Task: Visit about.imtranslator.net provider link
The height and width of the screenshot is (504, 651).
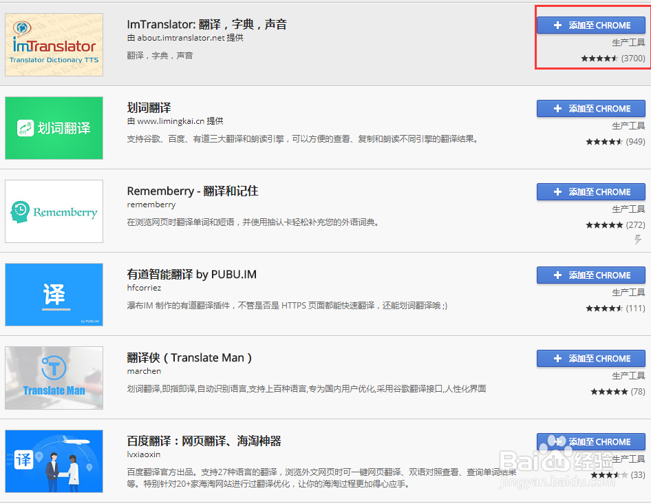Action: [x=181, y=38]
